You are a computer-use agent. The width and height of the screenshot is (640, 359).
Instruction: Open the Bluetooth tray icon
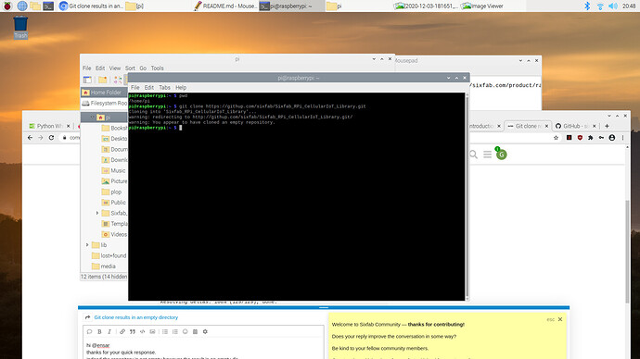pyautogui.click(x=587, y=6)
